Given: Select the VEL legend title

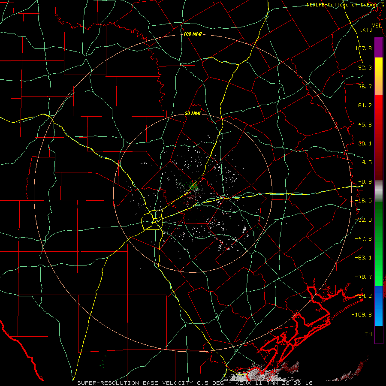Looking at the screenshot, I should tap(377, 26).
